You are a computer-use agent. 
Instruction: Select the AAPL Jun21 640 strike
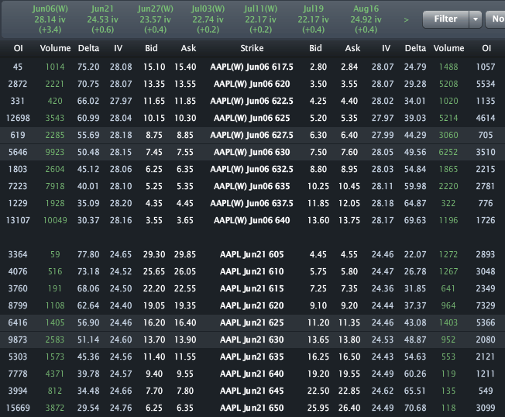[252, 374]
